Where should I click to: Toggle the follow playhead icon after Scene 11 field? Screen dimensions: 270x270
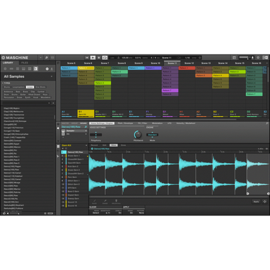tap(179, 58)
